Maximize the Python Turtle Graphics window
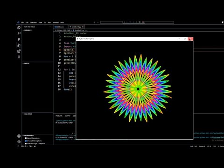 click(185, 39)
